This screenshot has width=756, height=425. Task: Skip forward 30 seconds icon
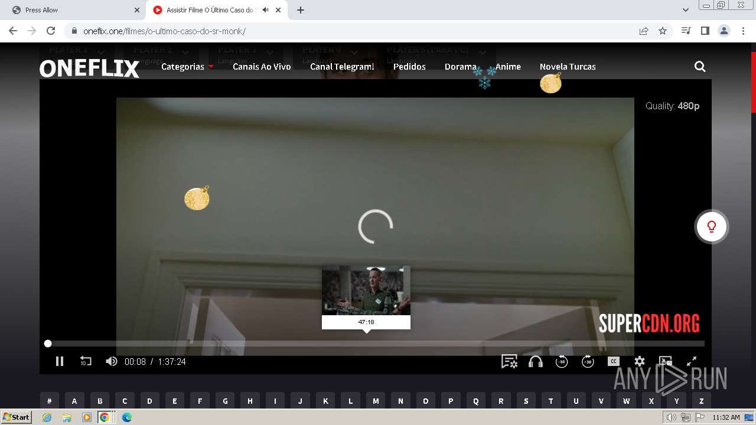[588, 361]
